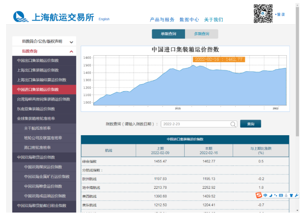
Task: Click the value 1197.83 in table
Action: [x=160, y=179]
